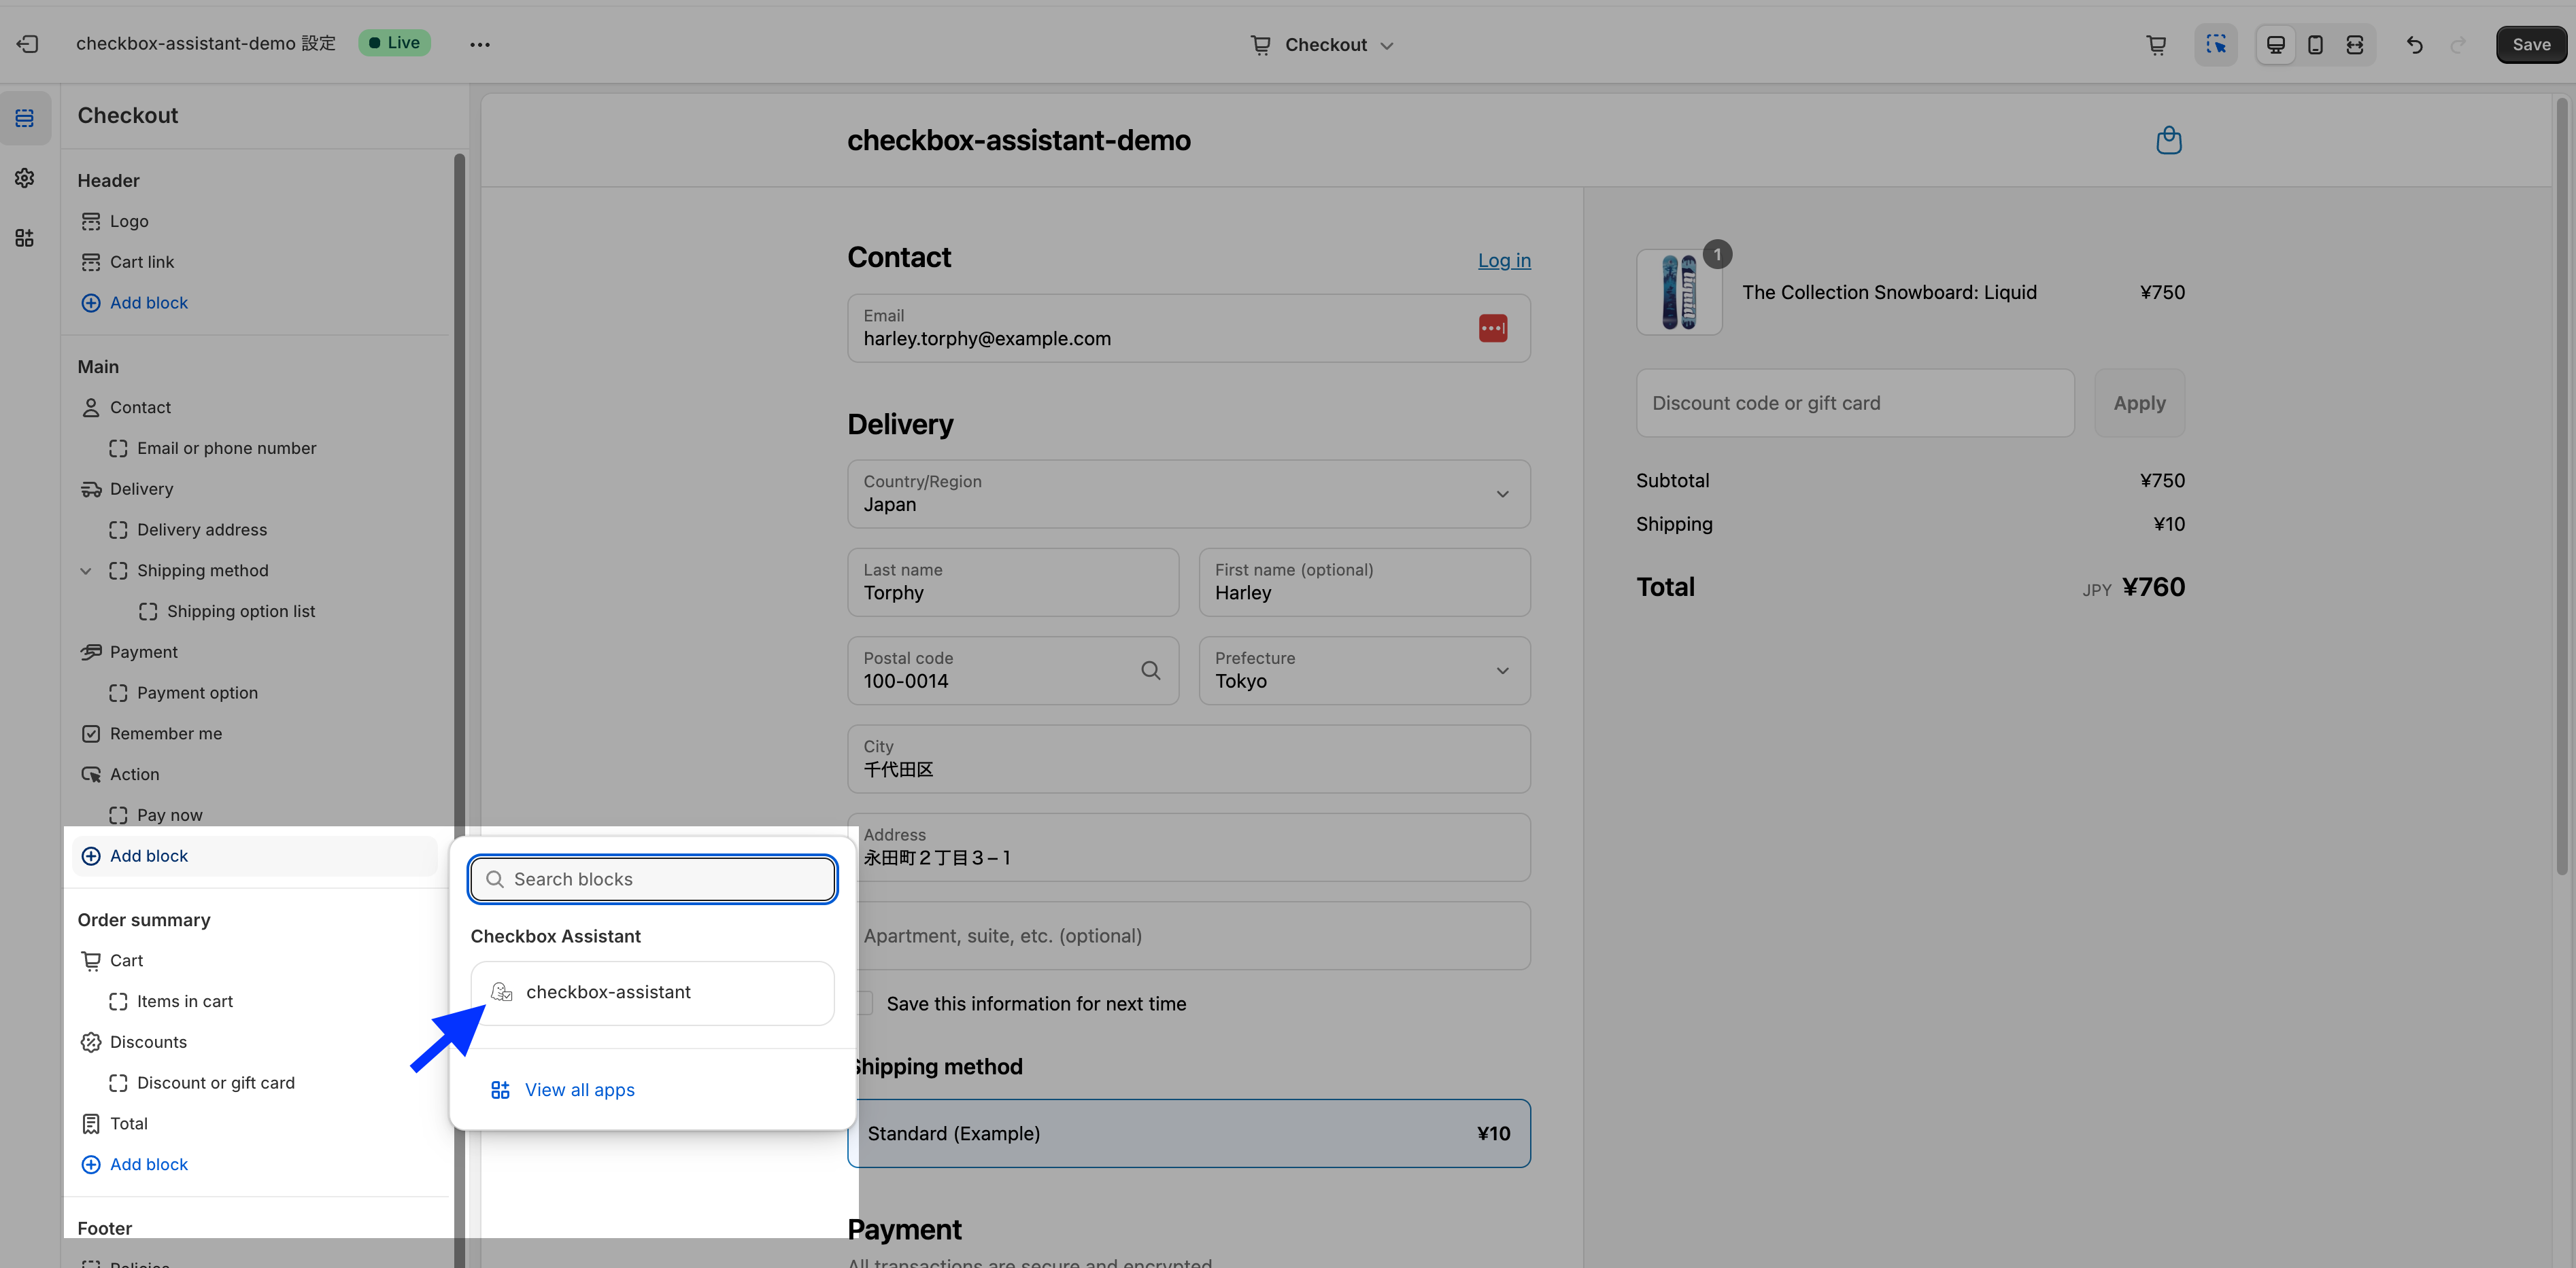Focus the Search blocks field

[652, 879]
